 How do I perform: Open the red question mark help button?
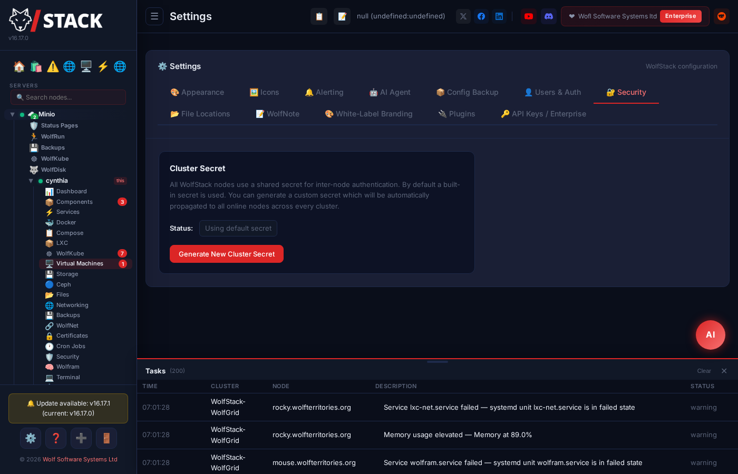click(x=56, y=438)
